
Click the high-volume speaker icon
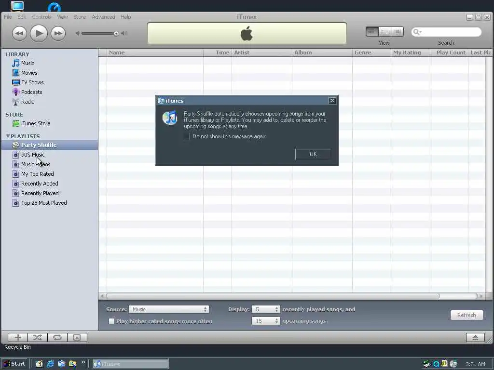coord(124,33)
